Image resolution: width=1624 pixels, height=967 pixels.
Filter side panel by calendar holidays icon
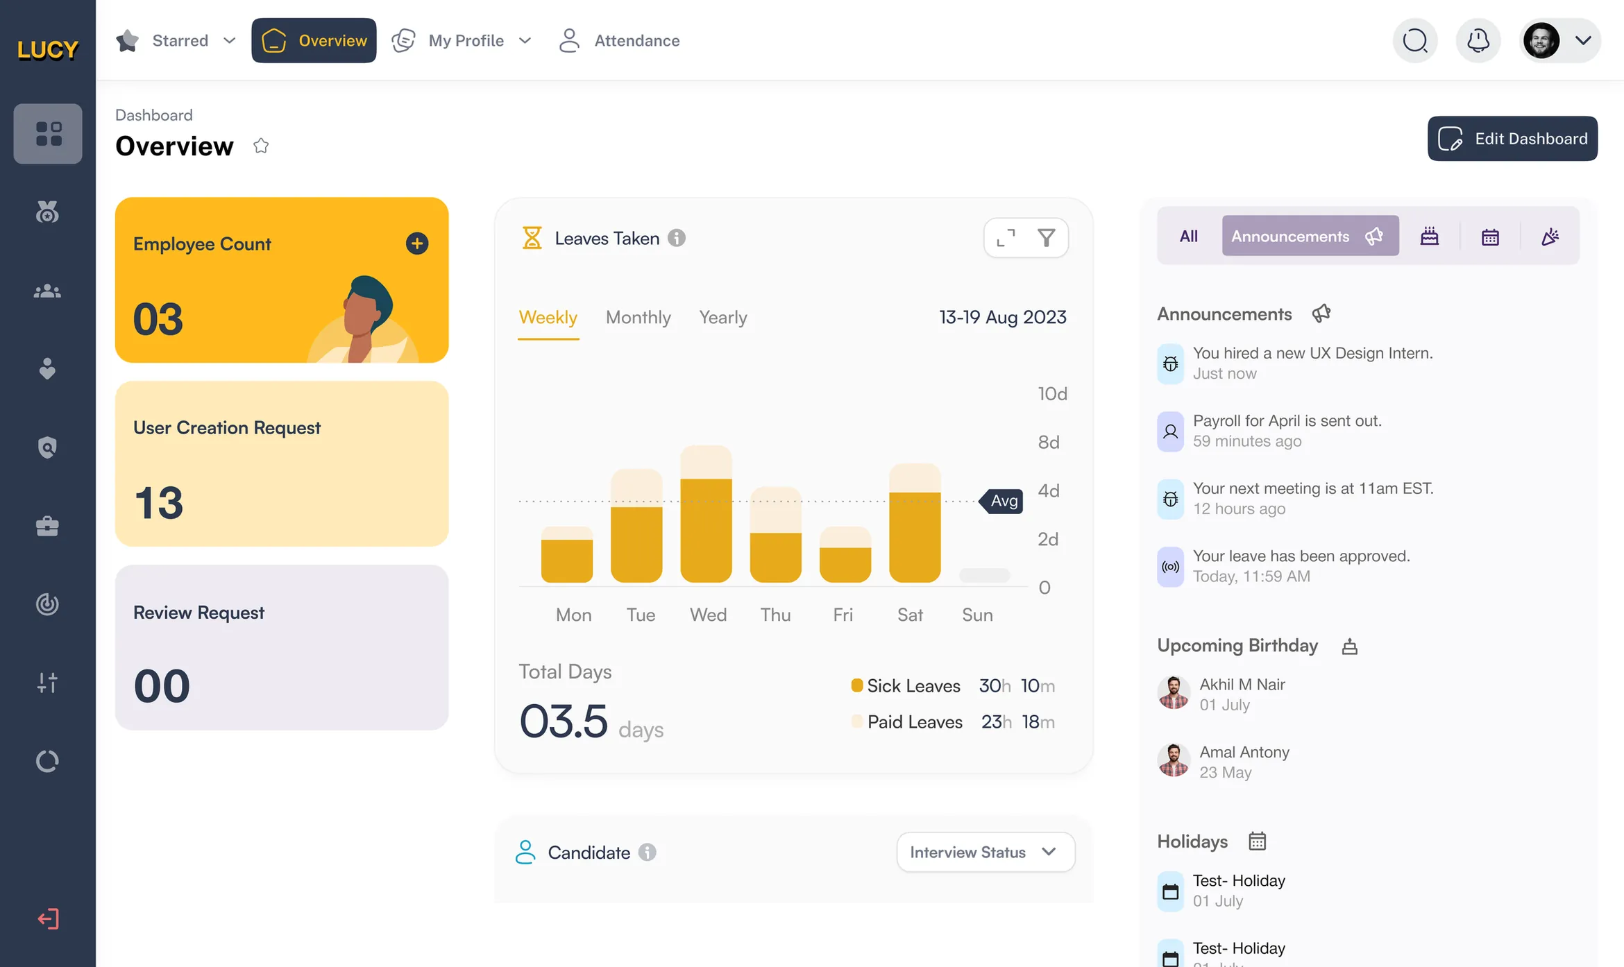pyautogui.click(x=1489, y=237)
